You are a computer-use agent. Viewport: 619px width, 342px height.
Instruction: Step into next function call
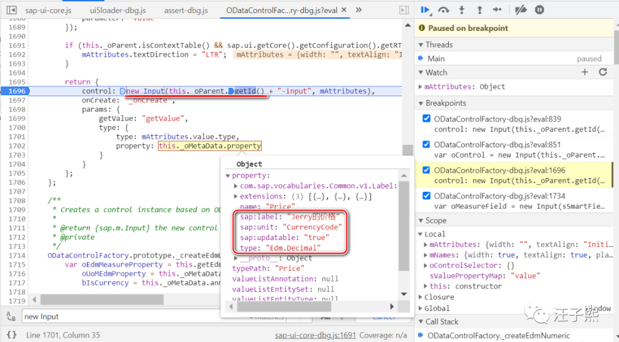(x=461, y=10)
